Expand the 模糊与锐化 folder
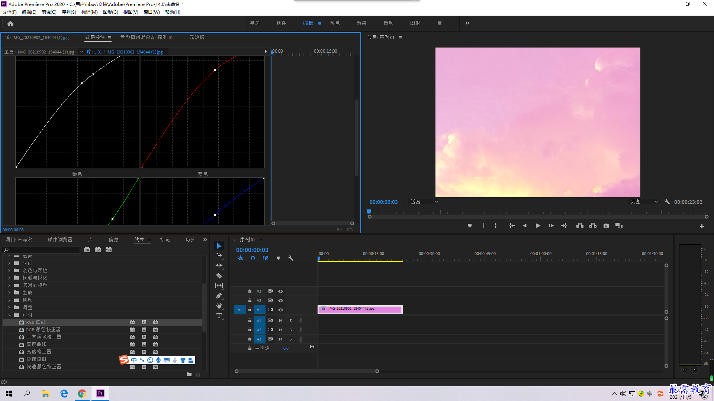Image resolution: width=714 pixels, height=401 pixels. tap(9, 278)
